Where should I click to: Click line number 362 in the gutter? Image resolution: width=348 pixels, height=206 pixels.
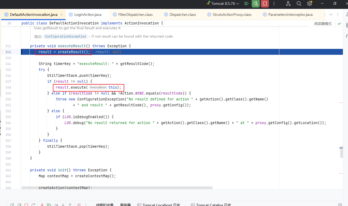tap(8, 170)
